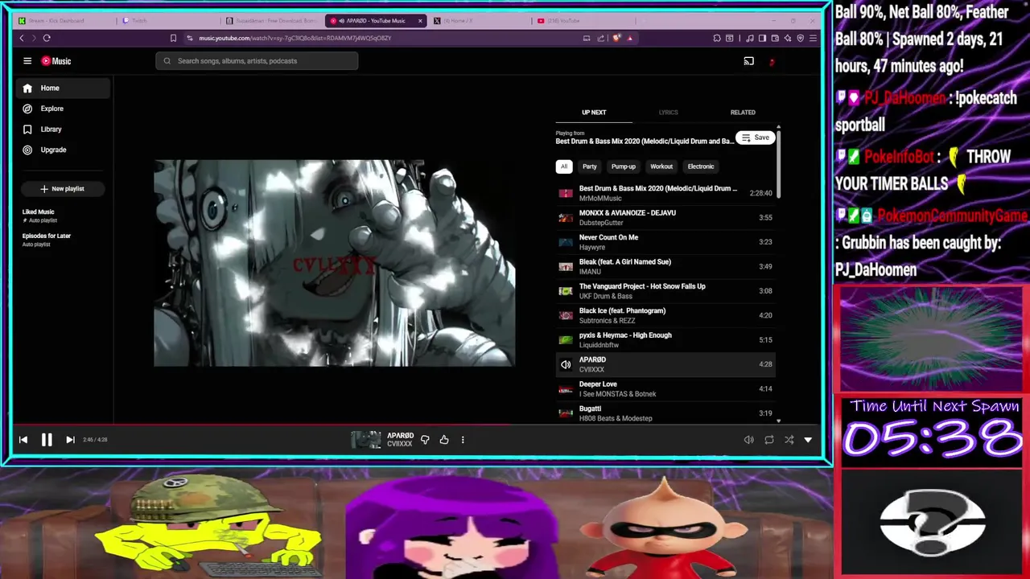
Task: Save the current queue as playlist
Action: 756,138
